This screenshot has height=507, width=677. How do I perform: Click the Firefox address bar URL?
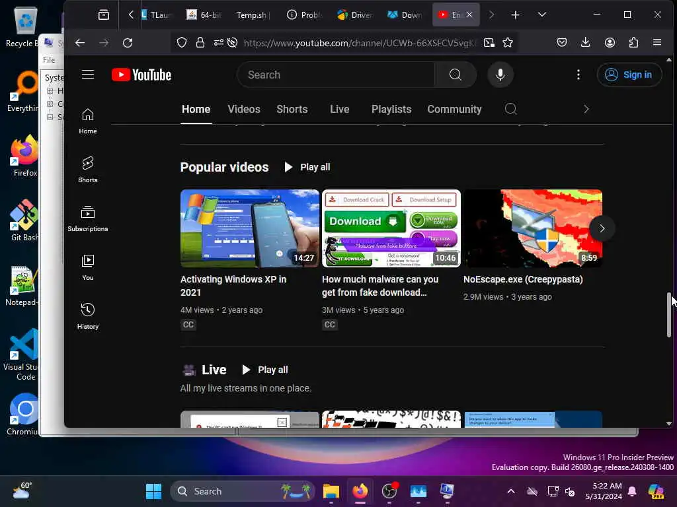360,43
